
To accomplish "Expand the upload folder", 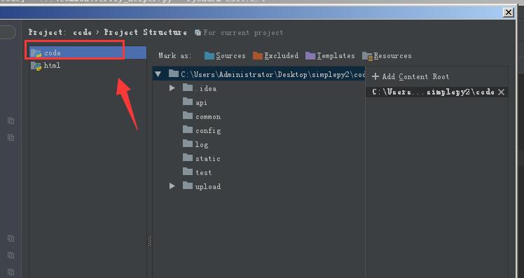I will [172, 186].
